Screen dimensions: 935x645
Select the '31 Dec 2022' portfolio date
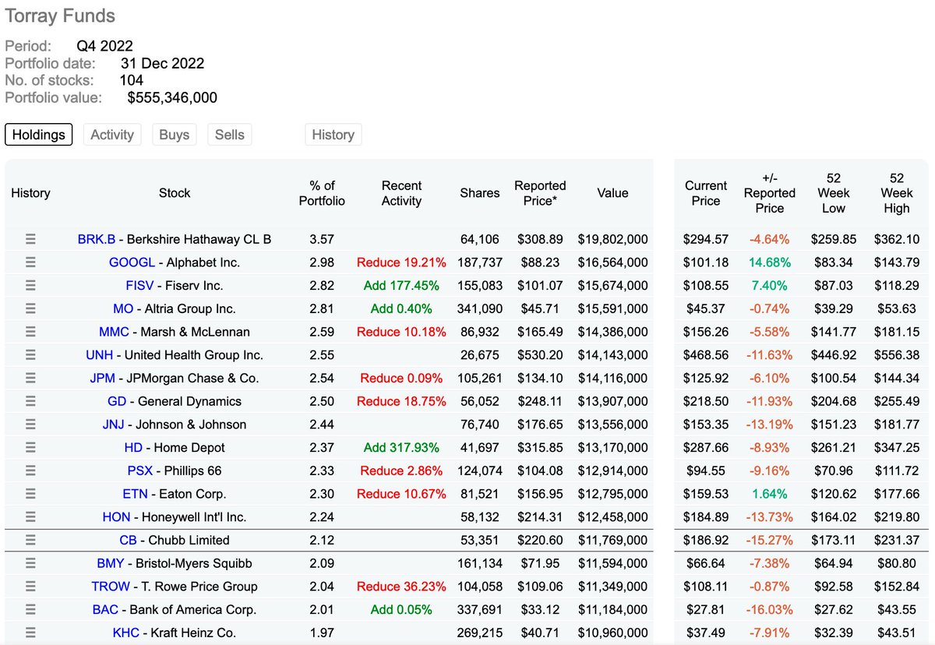162,63
